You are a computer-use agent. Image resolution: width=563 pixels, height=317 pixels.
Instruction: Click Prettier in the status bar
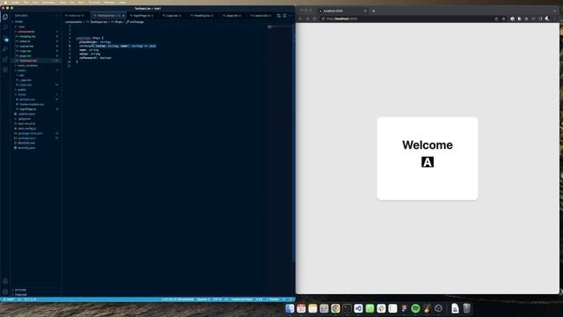(273, 299)
